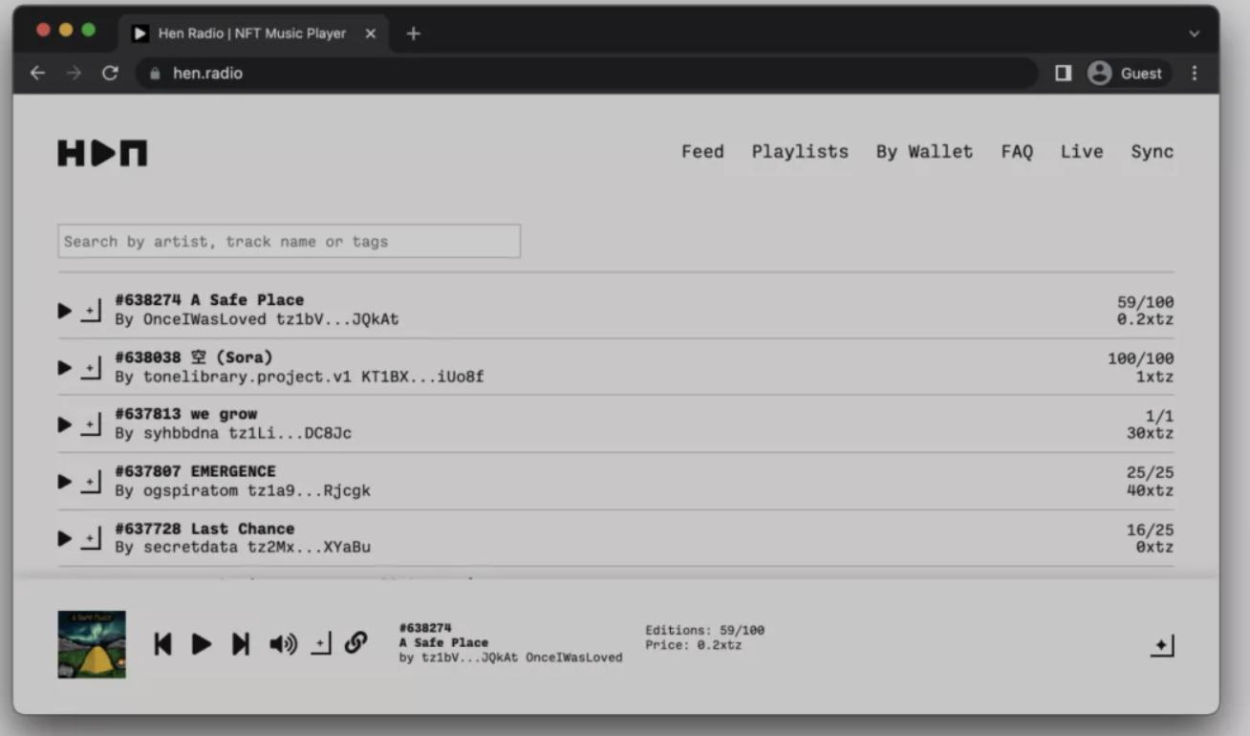Mute the volume speaker icon

point(283,644)
